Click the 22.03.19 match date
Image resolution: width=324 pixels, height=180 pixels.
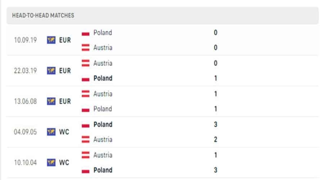[x=25, y=71]
